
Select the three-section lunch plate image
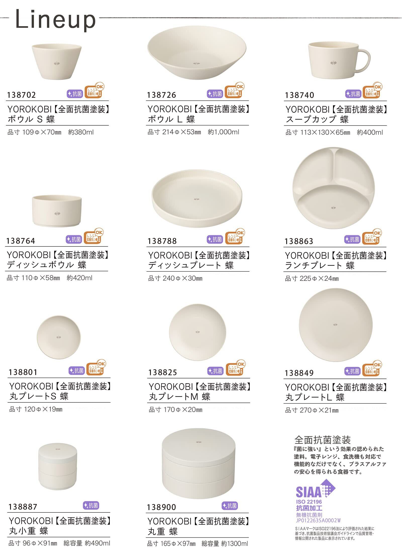[333, 188]
